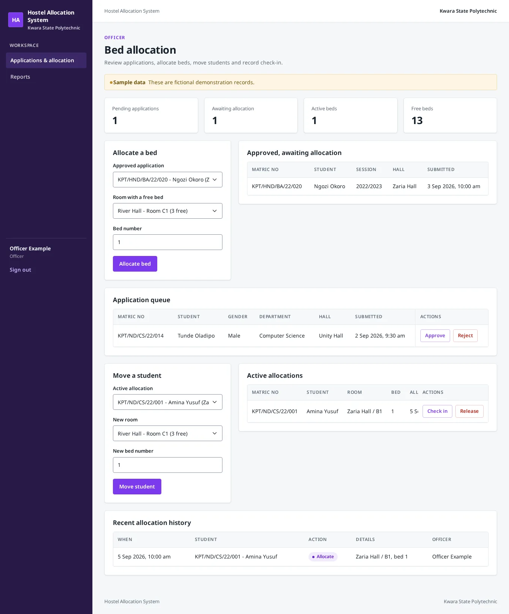
Task: Open the Active allocation dropdown
Action: [168, 402]
